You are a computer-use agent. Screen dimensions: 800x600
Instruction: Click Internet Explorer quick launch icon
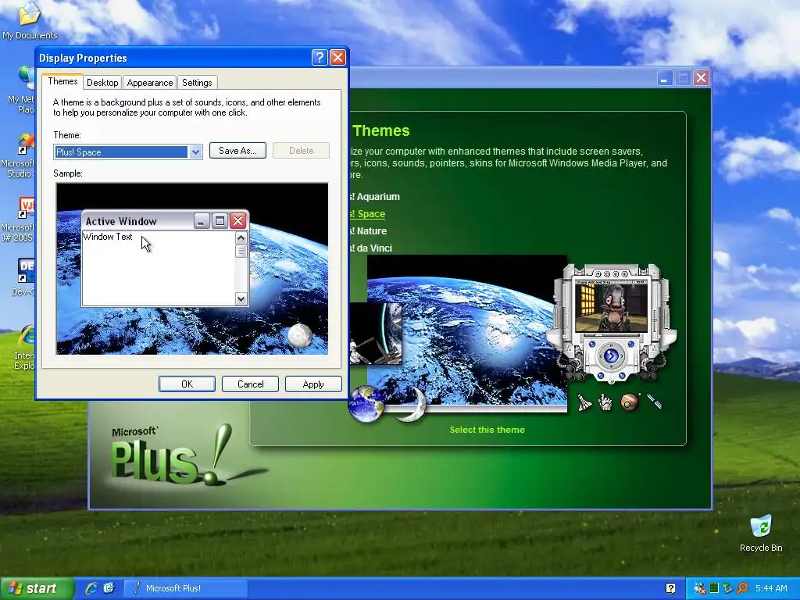point(91,588)
